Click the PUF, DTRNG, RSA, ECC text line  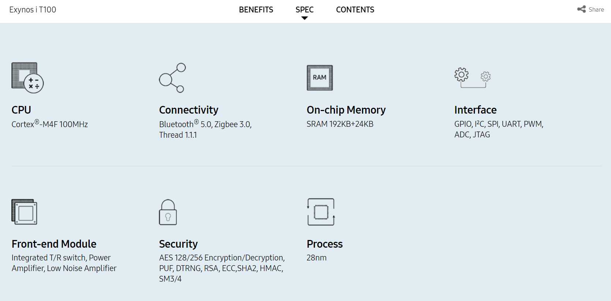[221, 268]
